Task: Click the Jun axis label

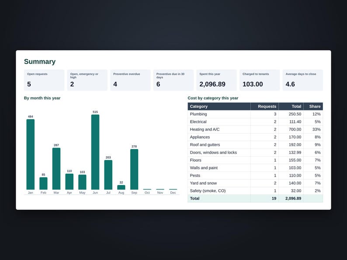Action: [95, 193]
